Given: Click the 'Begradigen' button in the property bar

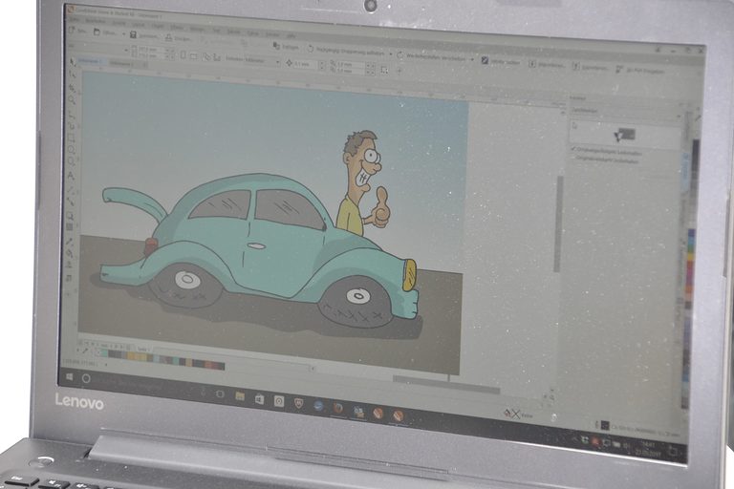Looking at the screenshot, I should pyautogui.click(x=288, y=45).
